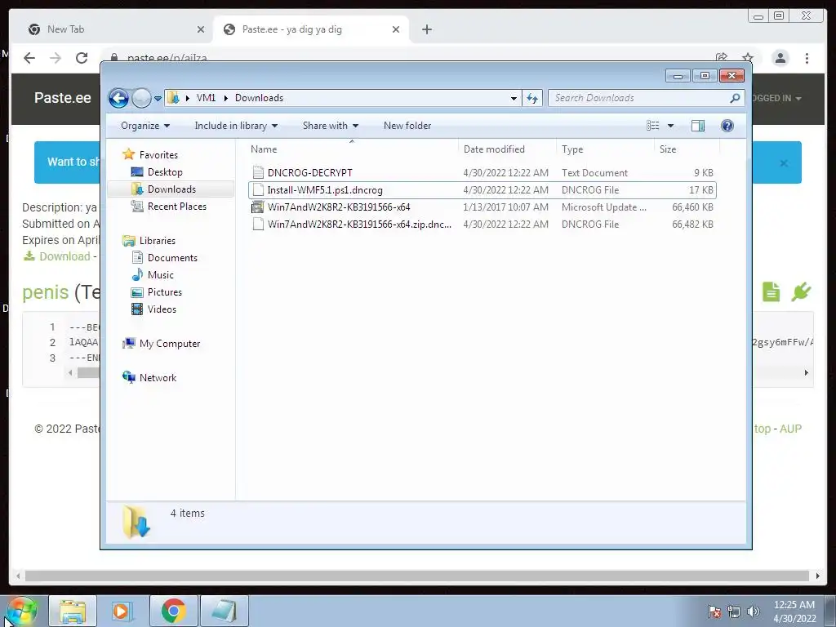Click the volume icon in system tray

[754, 611]
